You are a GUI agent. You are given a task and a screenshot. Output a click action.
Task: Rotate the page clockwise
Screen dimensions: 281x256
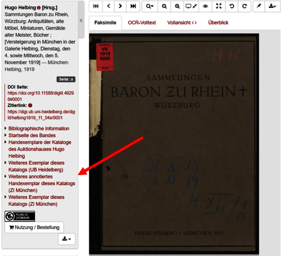pyautogui.click(x=244, y=7)
